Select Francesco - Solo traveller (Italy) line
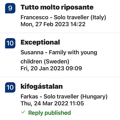This screenshot has width=120, height=120. [63, 17]
